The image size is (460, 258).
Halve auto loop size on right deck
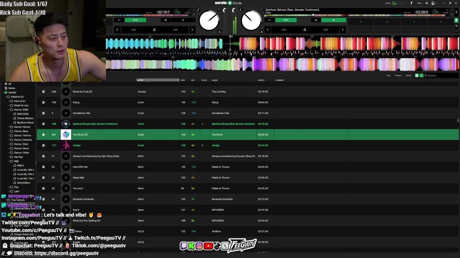coord(267,30)
